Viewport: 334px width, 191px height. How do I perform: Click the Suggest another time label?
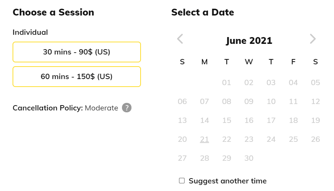[x=228, y=181]
